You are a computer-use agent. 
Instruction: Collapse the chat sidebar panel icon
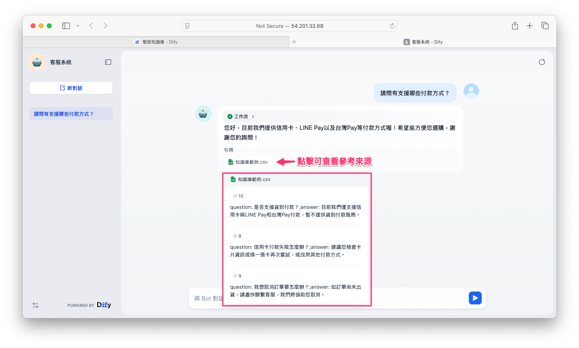[x=108, y=62]
